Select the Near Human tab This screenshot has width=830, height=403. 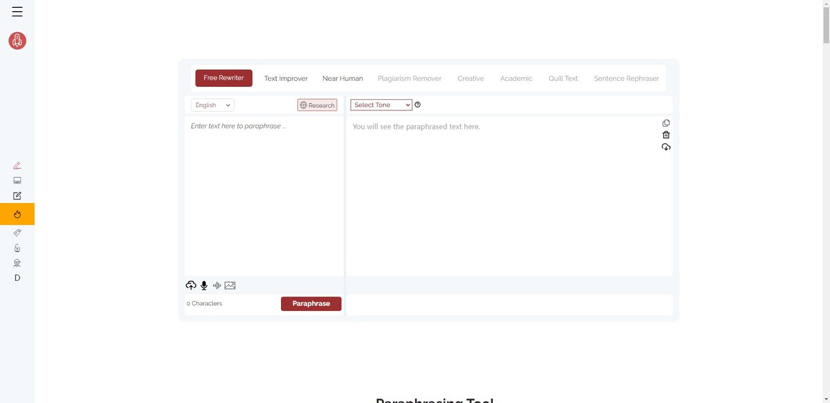342,78
